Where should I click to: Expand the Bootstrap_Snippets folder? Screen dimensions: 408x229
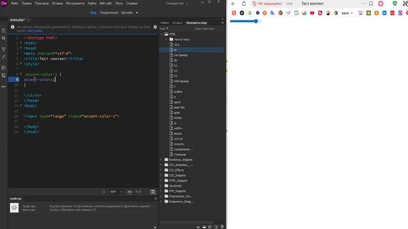coord(161,160)
